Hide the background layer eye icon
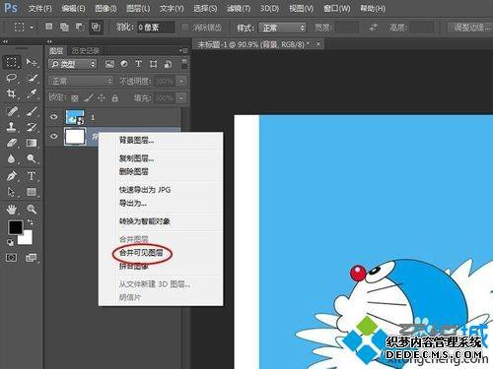Viewport: 493px width, 369px height. coord(54,136)
